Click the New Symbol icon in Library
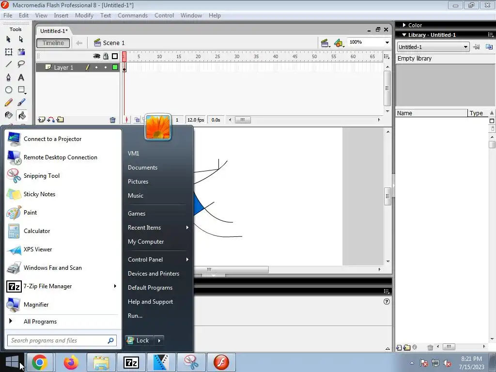This screenshot has width=496, height=372. (399, 347)
